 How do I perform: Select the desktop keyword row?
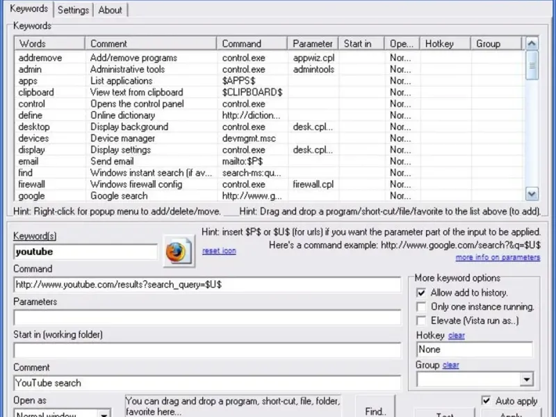click(x=269, y=126)
